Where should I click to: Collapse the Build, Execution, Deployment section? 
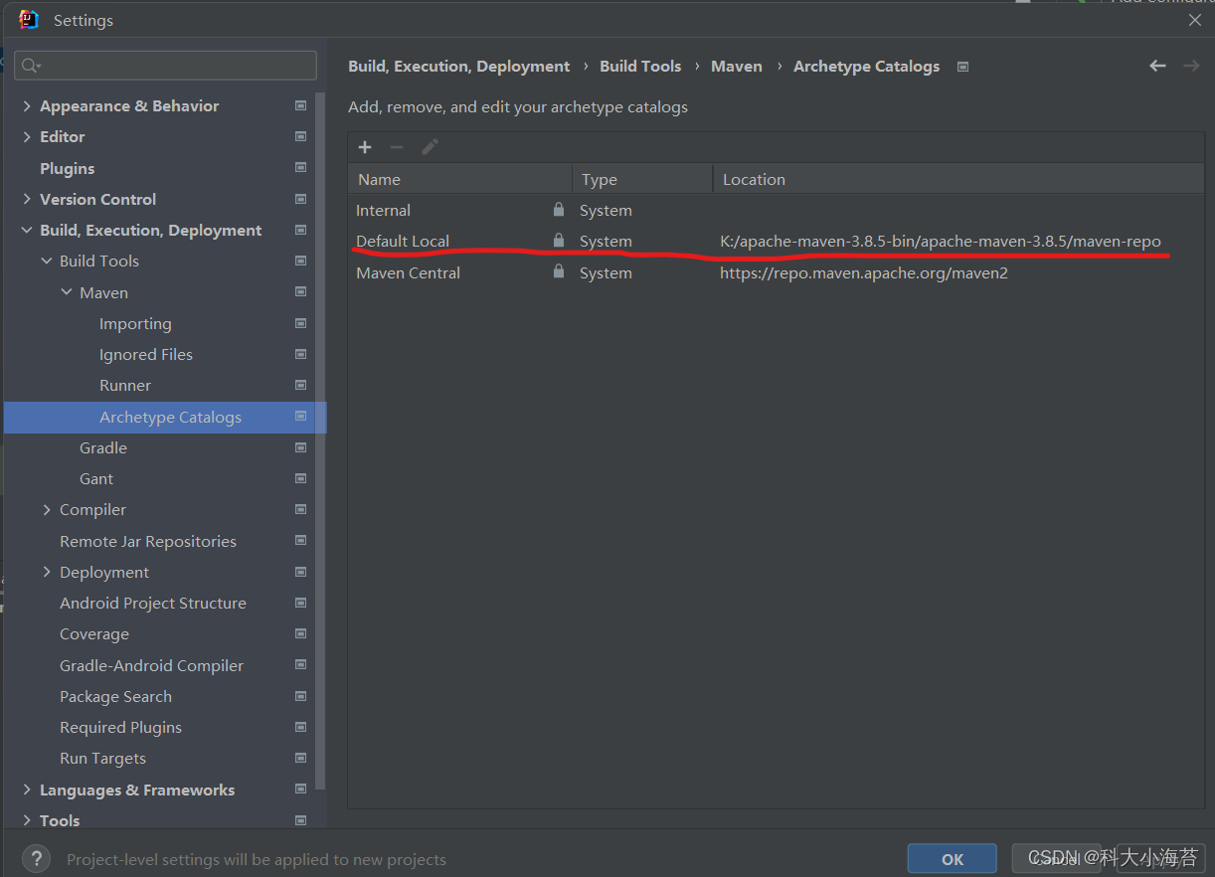27,230
